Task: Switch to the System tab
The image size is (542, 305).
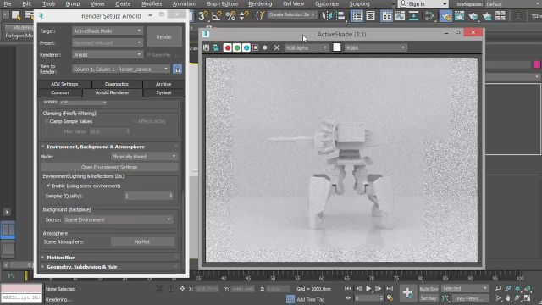Action: (x=163, y=92)
